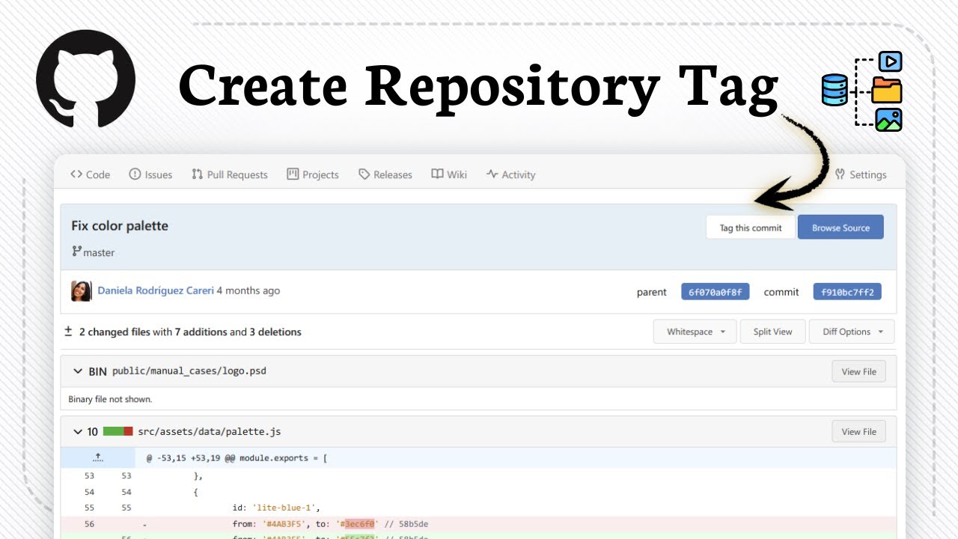
Task: Click the additions-deletions bar for palette.js
Action: click(x=118, y=432)
